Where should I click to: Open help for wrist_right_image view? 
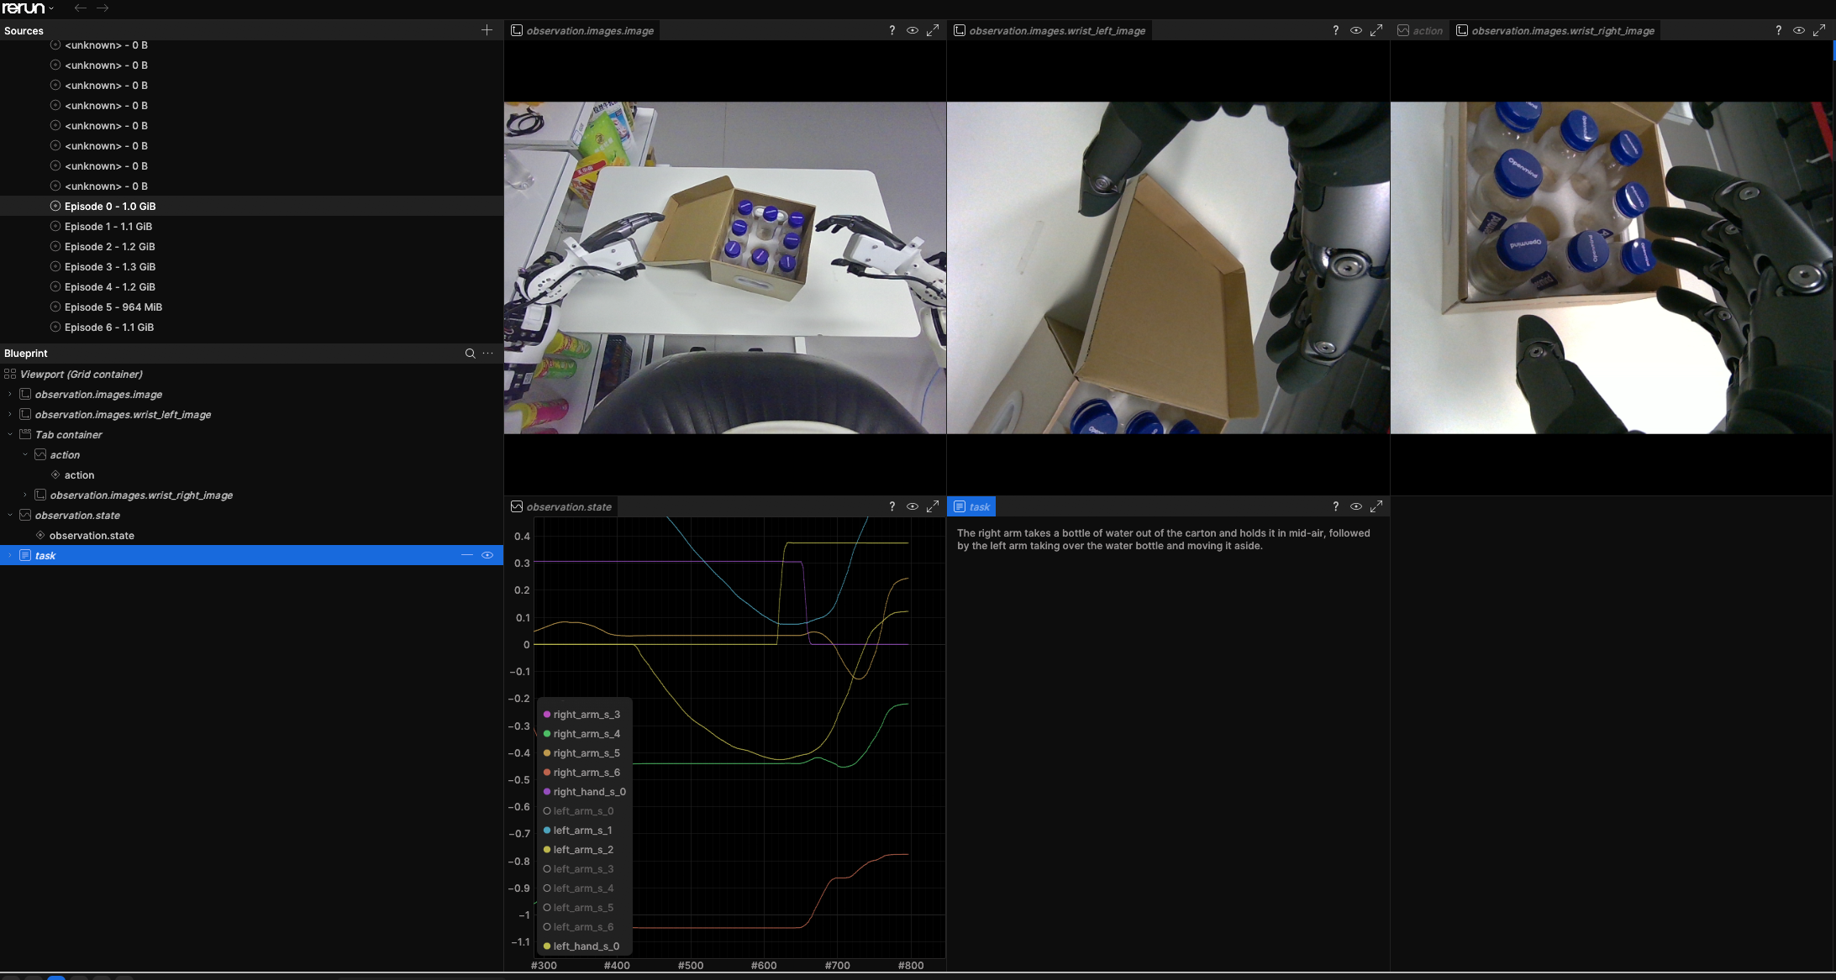(1779, 30)
